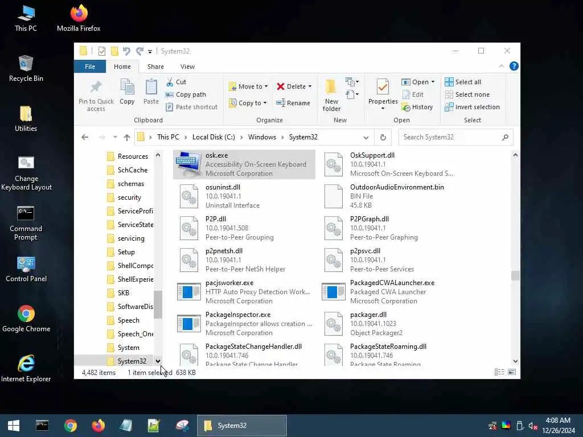Click the file list scroll down arrow
Image resolution: width=583 pixels, height=437 pixels.
[515, 361]
